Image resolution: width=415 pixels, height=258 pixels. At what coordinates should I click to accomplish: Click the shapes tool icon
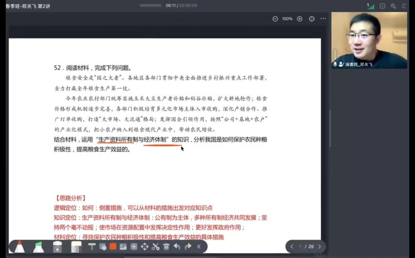pyautogui.click(x=103, y=246)
